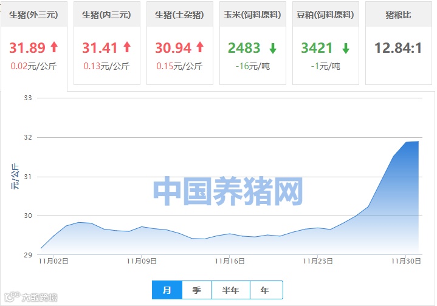
Task: Click the 32 y-axis label
Action: [28, 137]
